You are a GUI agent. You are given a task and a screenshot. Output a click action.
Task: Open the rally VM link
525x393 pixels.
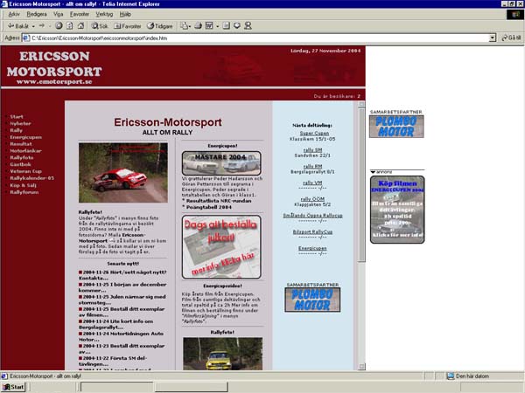(312, 183)
